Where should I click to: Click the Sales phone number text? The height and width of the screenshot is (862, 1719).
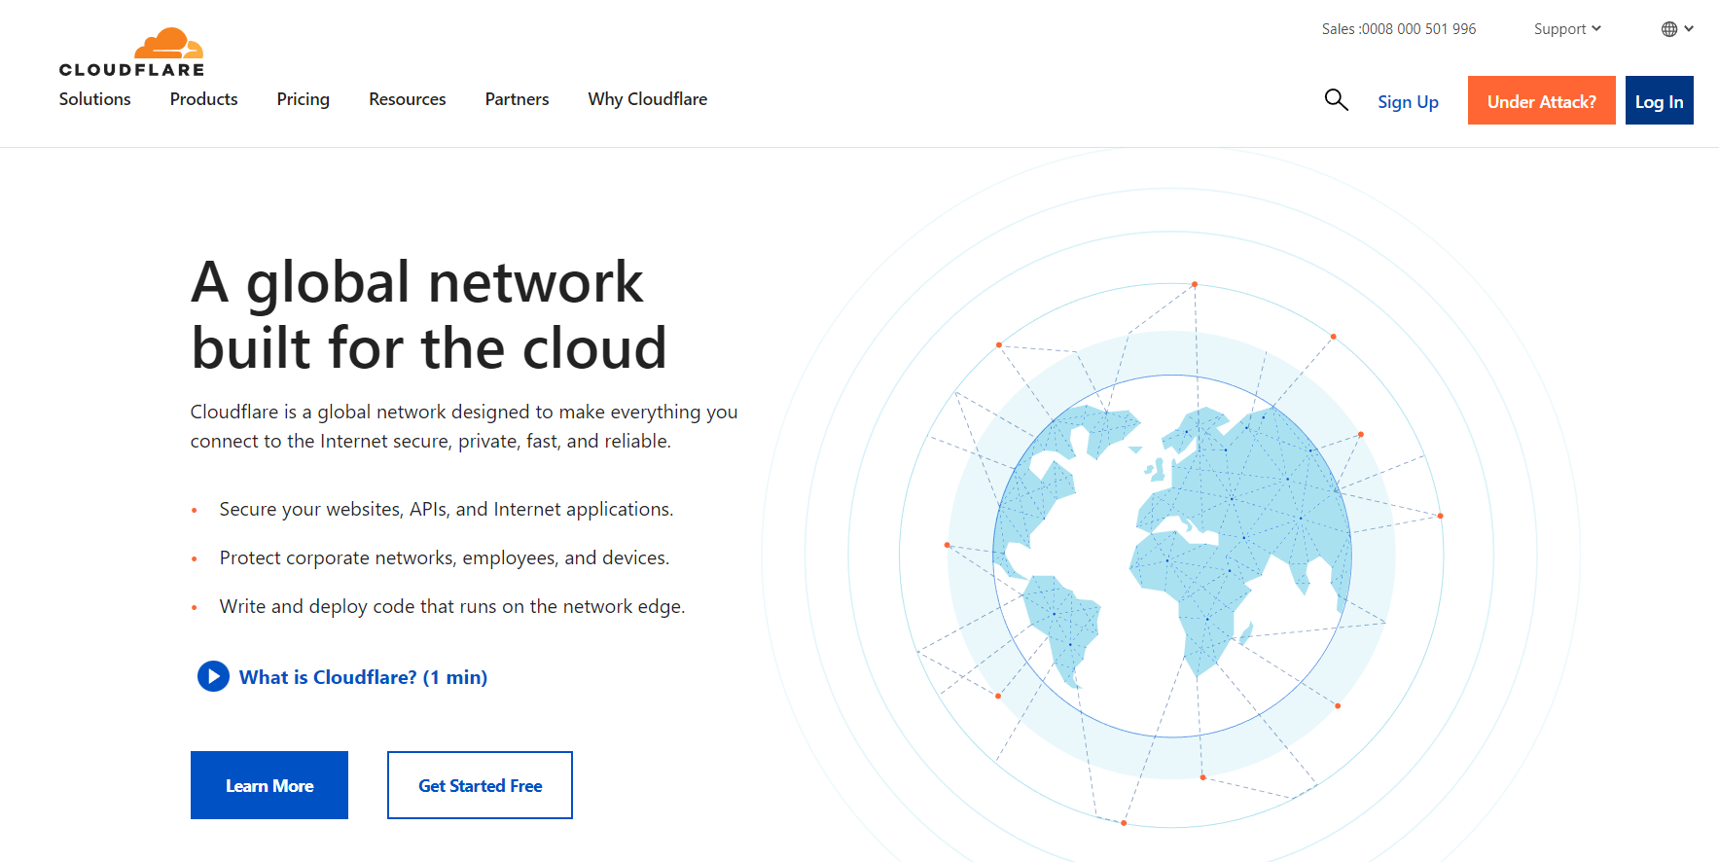click(x=1398, y=29)
